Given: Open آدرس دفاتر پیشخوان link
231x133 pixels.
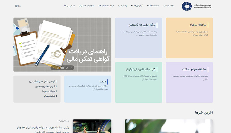Looking at the screenshot, I should [x=45, y=86].
